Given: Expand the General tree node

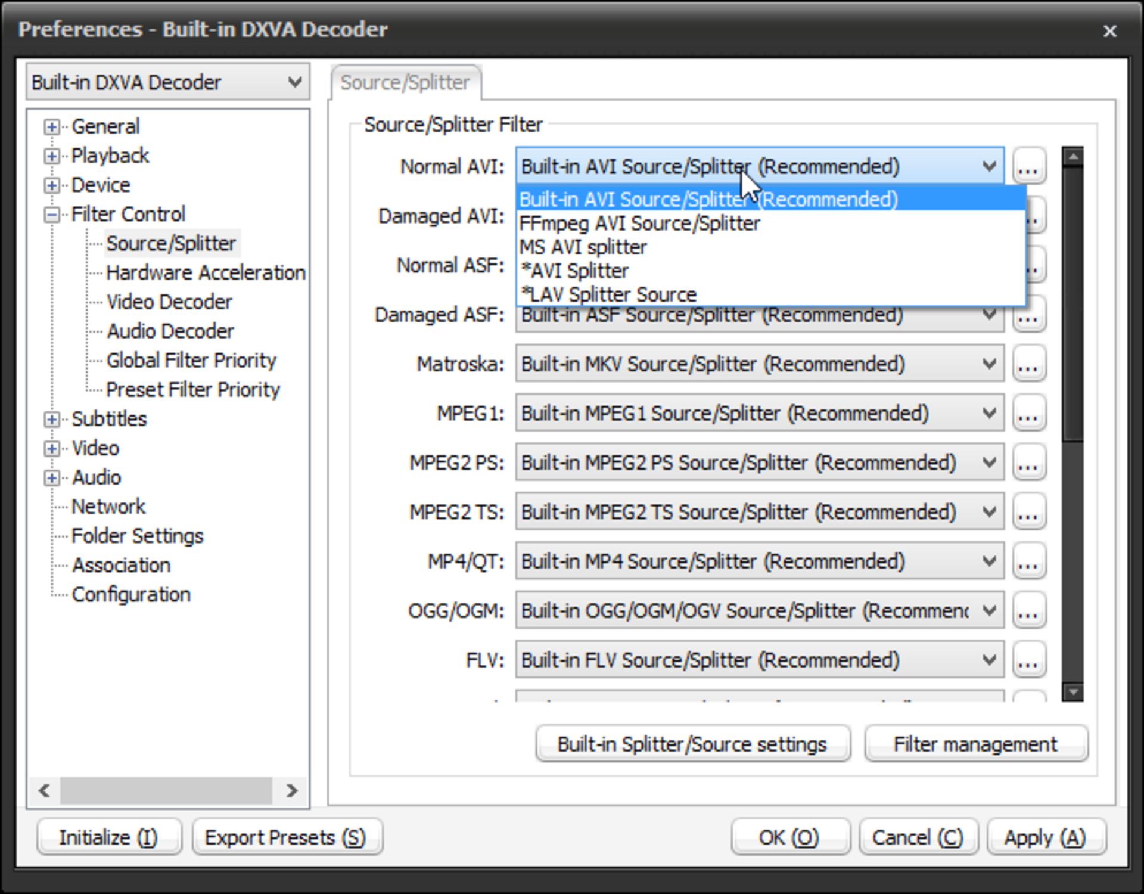Looking at the screenshot, I should (52, 126).
